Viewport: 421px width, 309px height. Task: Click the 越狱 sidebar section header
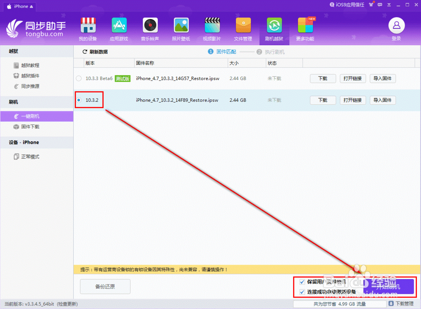pos(37,51)
